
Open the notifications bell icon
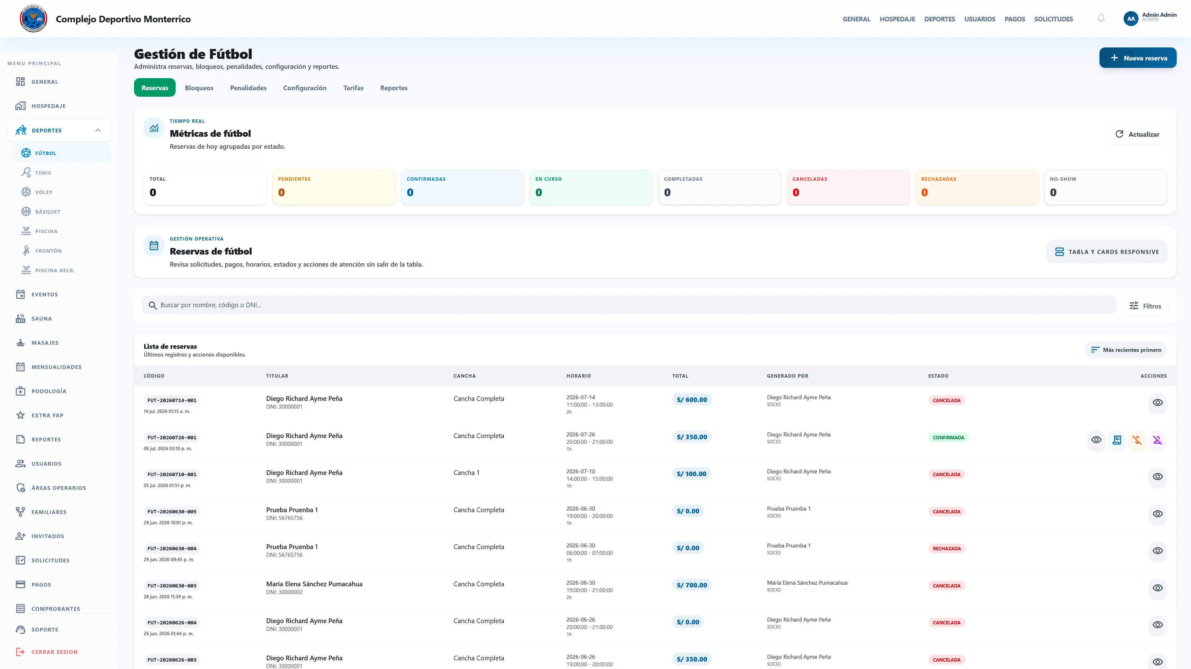pyautogui.click(x=1101, y=18)
